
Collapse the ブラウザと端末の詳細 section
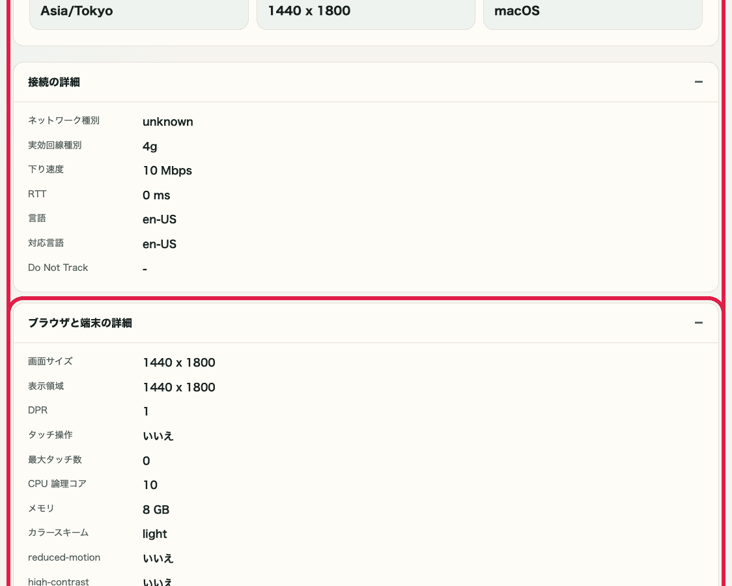[699, 323]
